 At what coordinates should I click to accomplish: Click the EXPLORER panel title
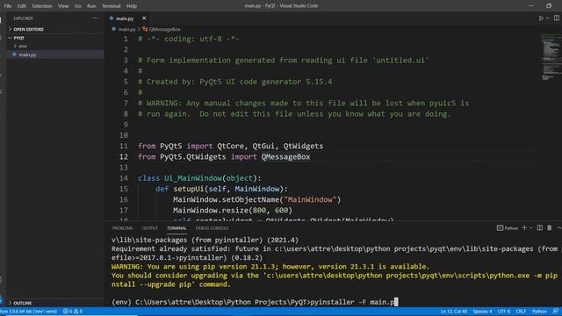(23, 18)
